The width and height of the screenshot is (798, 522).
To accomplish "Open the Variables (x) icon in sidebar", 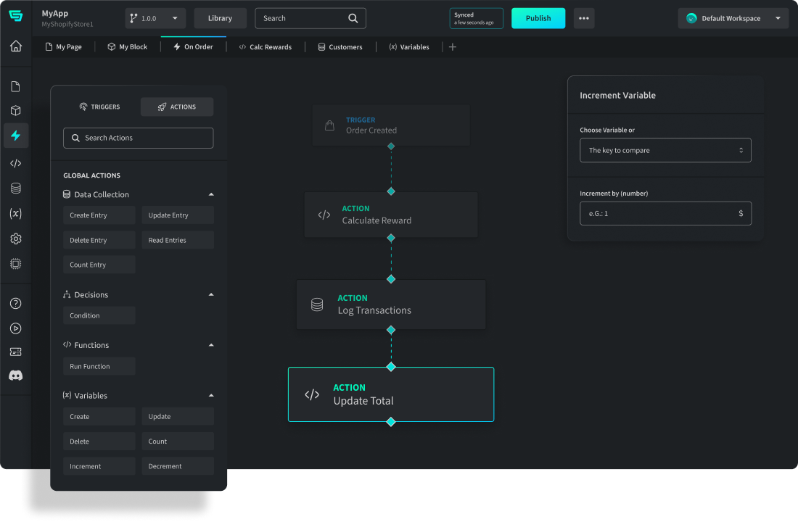I will coord(16,213).
